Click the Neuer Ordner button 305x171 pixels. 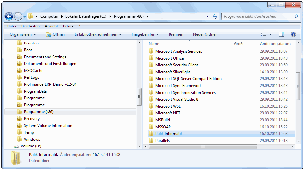[x=205, y=34]
